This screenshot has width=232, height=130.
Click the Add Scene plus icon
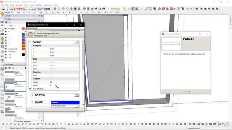click(9, 68)
